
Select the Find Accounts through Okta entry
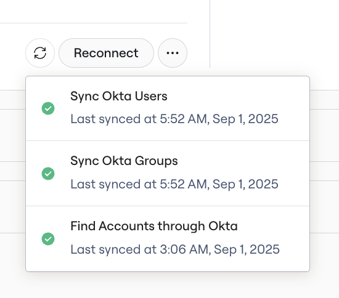click(x=168, y=239)
